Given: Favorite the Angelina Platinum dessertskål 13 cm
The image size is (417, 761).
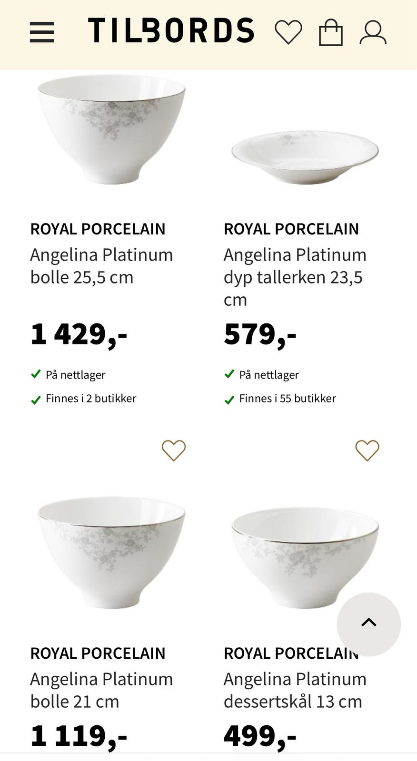Looking at the screenshot, I should point(367,450).
